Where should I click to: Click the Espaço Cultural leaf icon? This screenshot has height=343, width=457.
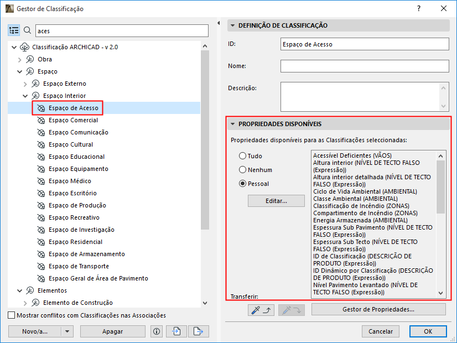click(41, 144)
